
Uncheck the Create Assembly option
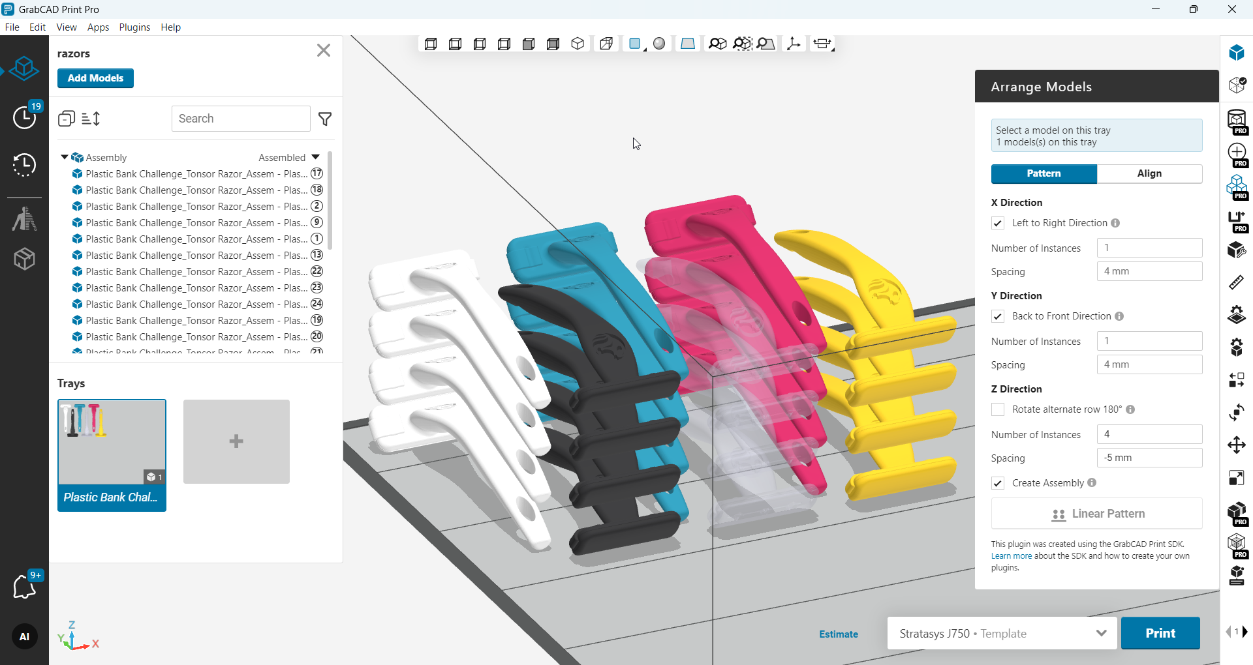[x=998, y=483]
